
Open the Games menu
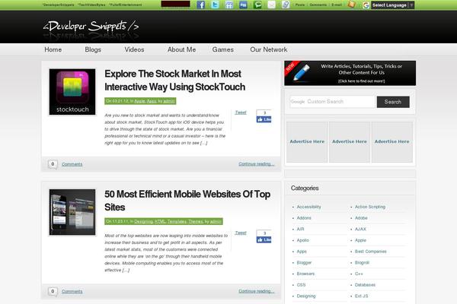(x=223, y=49)
